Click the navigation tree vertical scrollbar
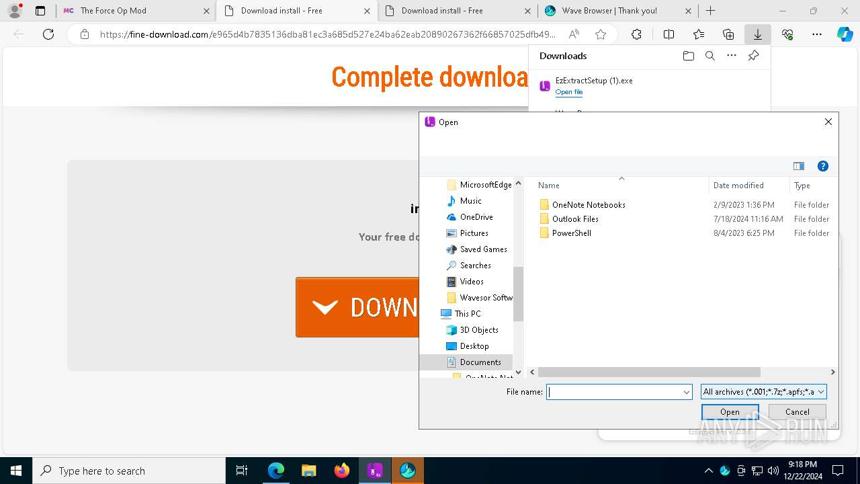Screen dimensions: 860x484 click(x=518, y=294)
